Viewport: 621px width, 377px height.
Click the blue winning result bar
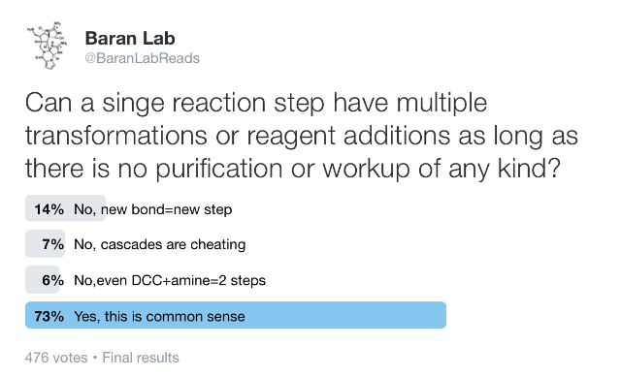click(x=236, y=315)
